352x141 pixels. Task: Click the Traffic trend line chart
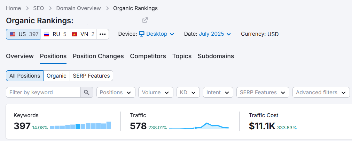[x=199, y=126]
